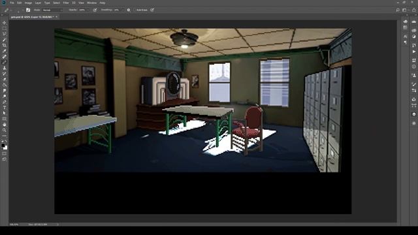Select the Zoom tool

[5, 130]
